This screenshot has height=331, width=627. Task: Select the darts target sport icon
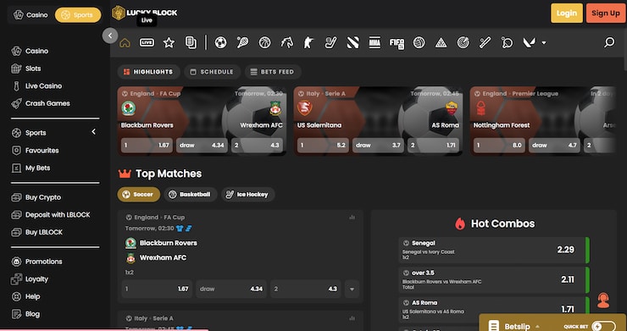463,42
